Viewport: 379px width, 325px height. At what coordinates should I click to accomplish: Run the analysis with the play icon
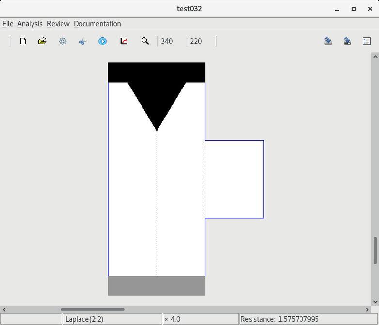point(102,41)
